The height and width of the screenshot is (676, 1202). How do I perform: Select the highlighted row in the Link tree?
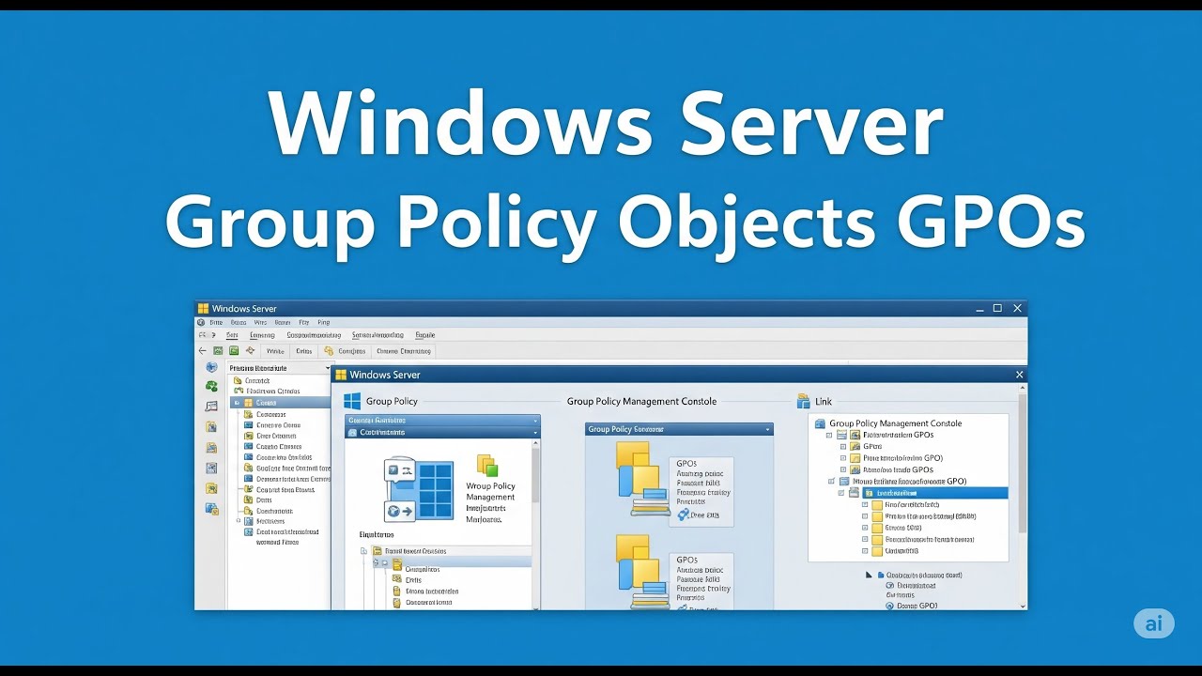[x=934, y=493]
